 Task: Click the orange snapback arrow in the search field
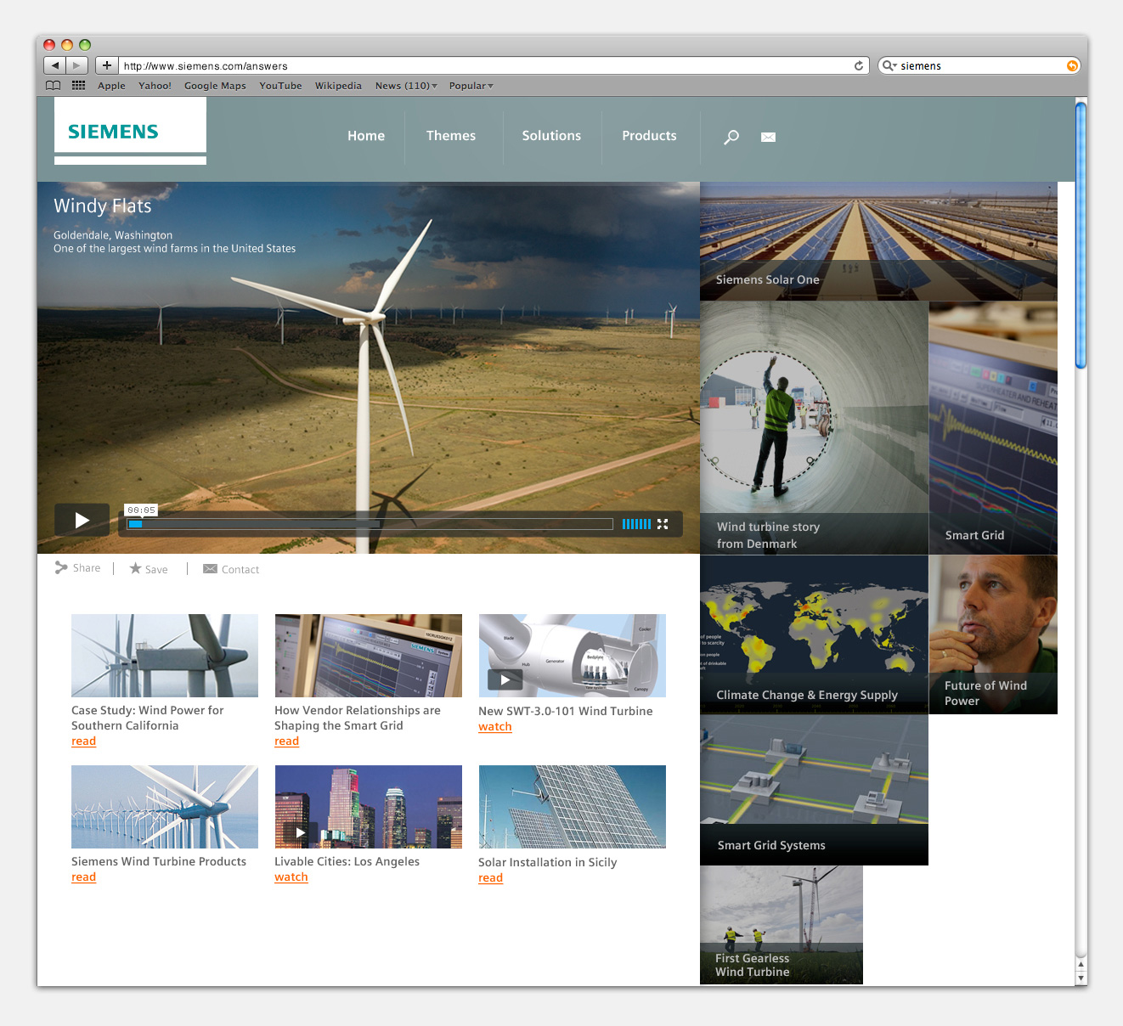pyautogui.click(x=1072, y=65)
